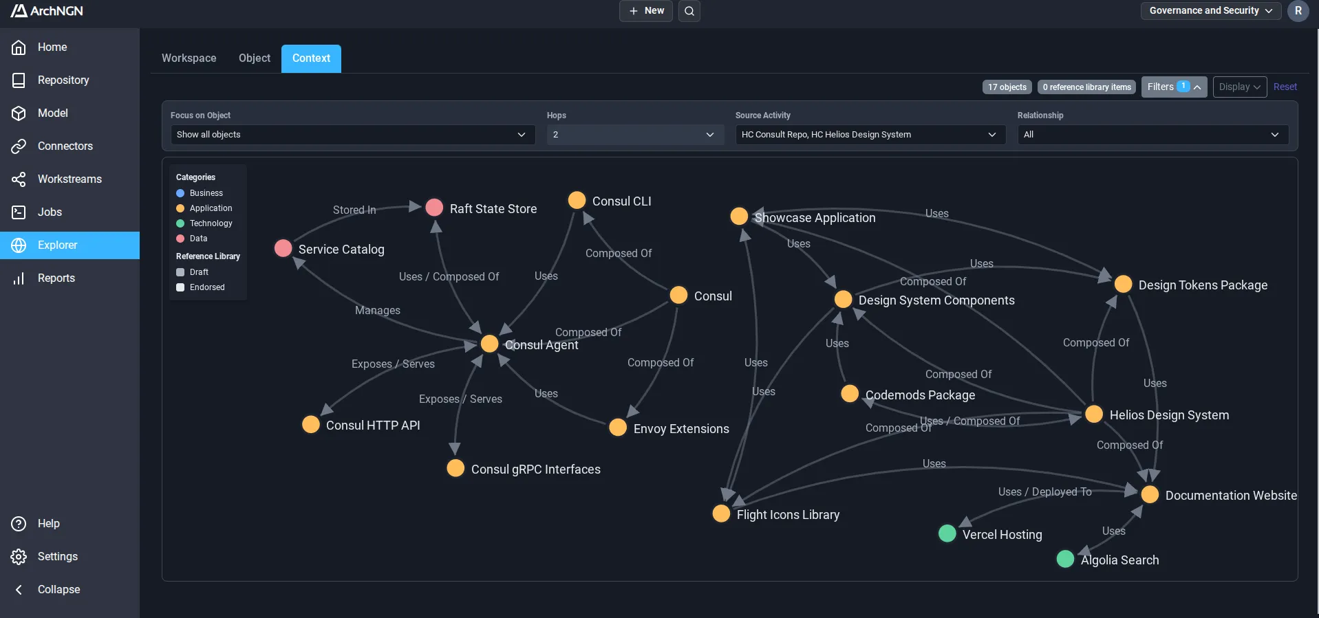Click the Helios Design System node
Screen dimensions: 1319x618
[x=1094, y=414]
